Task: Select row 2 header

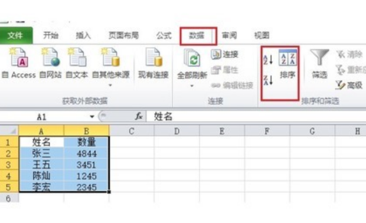Action: pos(9,153)
